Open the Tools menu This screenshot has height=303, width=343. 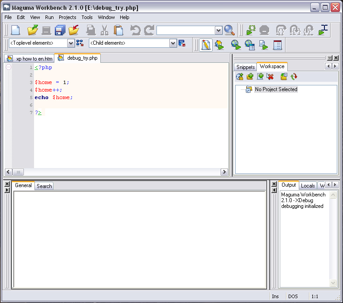click(x=87, y=17)
